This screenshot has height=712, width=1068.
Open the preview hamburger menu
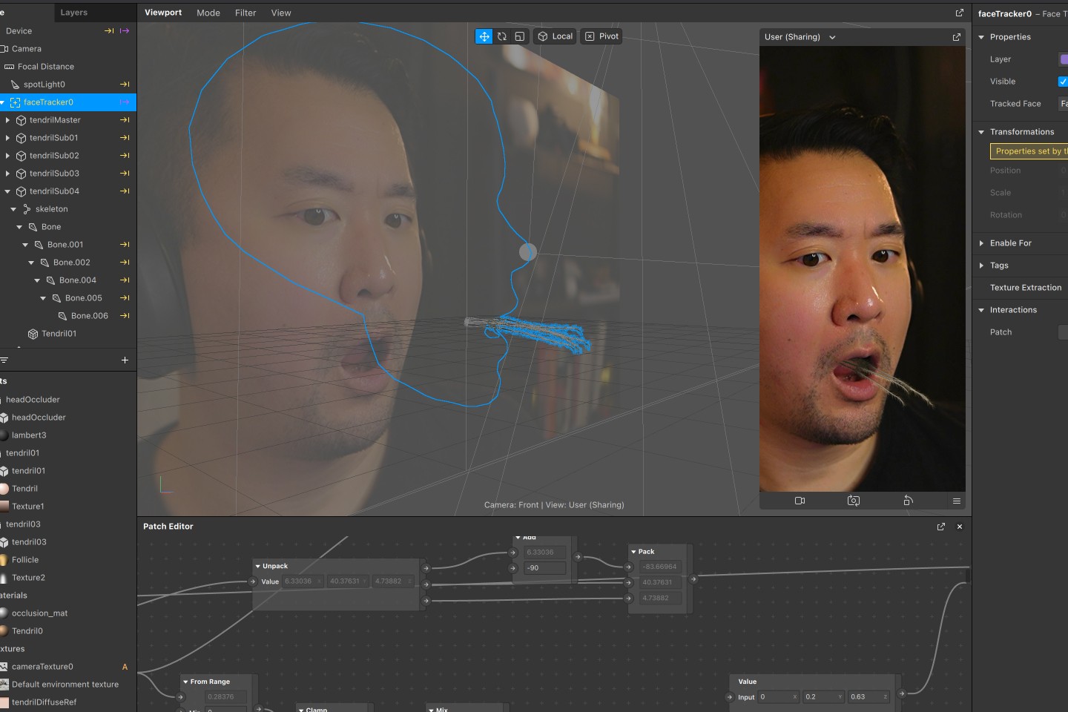tap(957, 501)
